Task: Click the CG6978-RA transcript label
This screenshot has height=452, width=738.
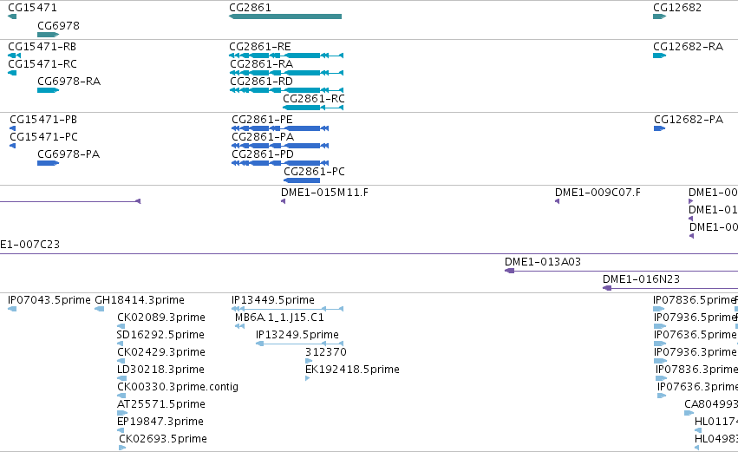Action: point(69,82)
